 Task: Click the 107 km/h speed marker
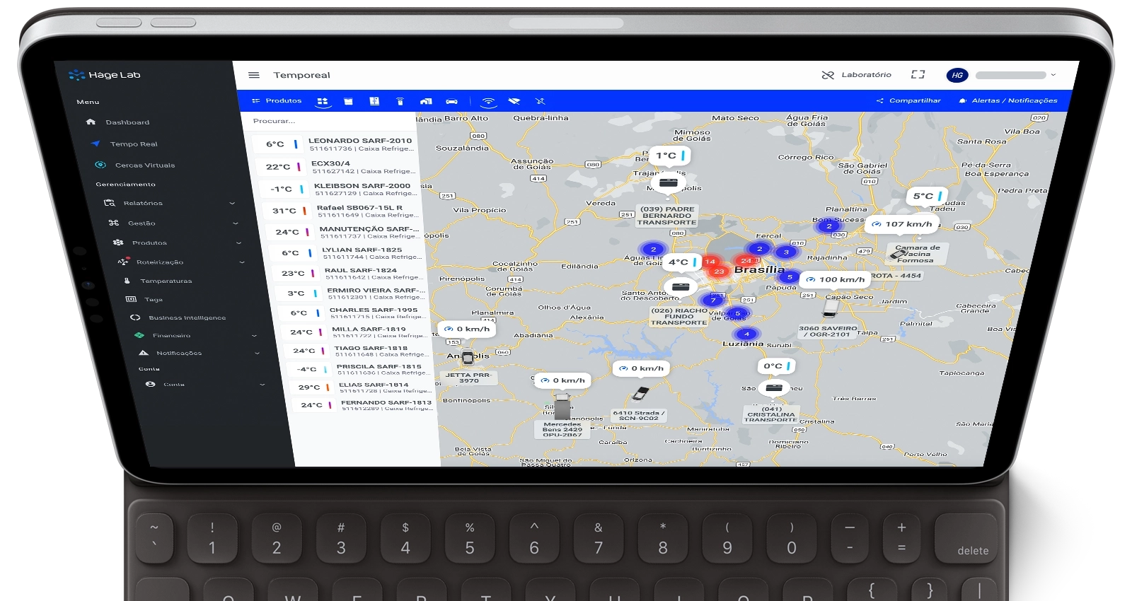click(x=902, y=224)
